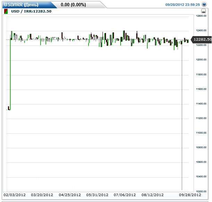Click the timestamp 09/28/2012 23:59:25

(x=182, y=5)
